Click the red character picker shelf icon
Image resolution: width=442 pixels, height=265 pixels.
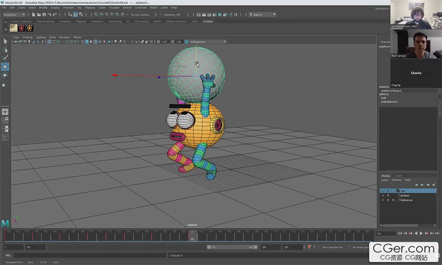pyautogui.click(x=22, y=28)
